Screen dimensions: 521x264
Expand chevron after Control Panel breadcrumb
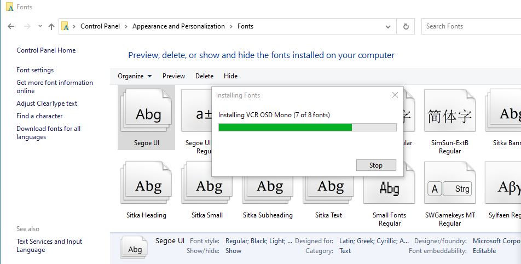pos(126,27)
